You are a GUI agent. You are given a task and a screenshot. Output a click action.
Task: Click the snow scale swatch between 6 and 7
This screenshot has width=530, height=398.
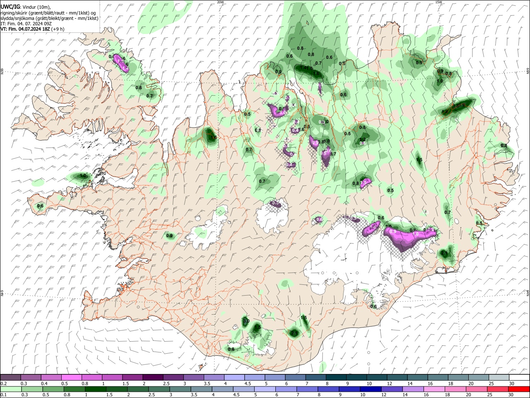[296, 377]
